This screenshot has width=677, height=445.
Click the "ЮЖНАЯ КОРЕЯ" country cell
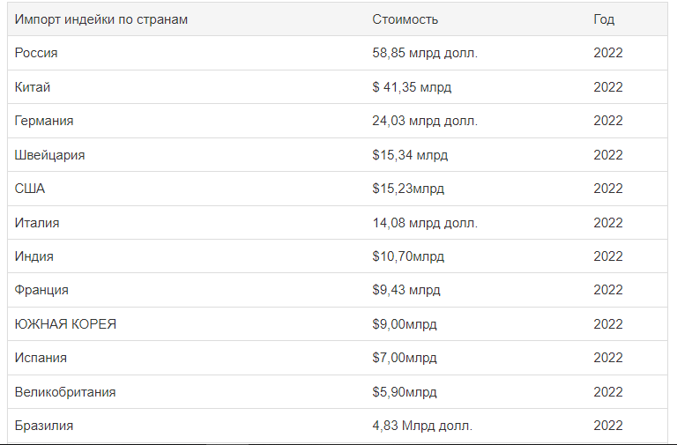point(66,324)
